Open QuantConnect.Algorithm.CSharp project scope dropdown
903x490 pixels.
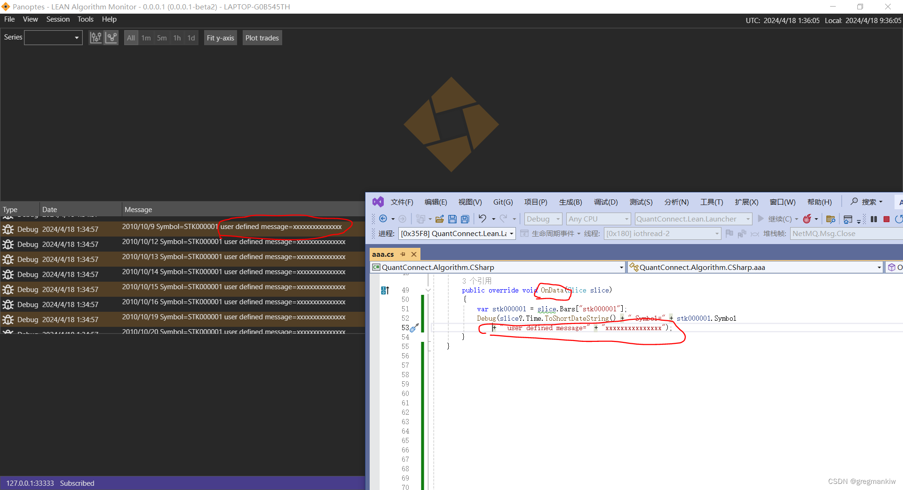(x=498, y=267)
